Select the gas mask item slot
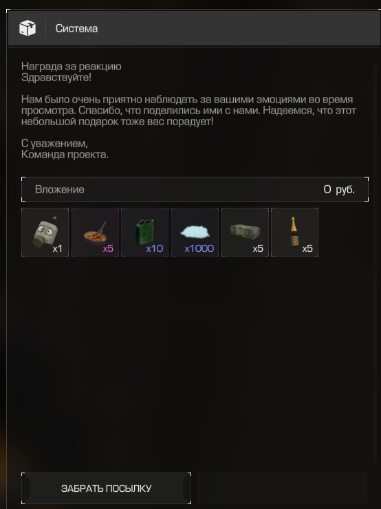 (x=45, y=232)
